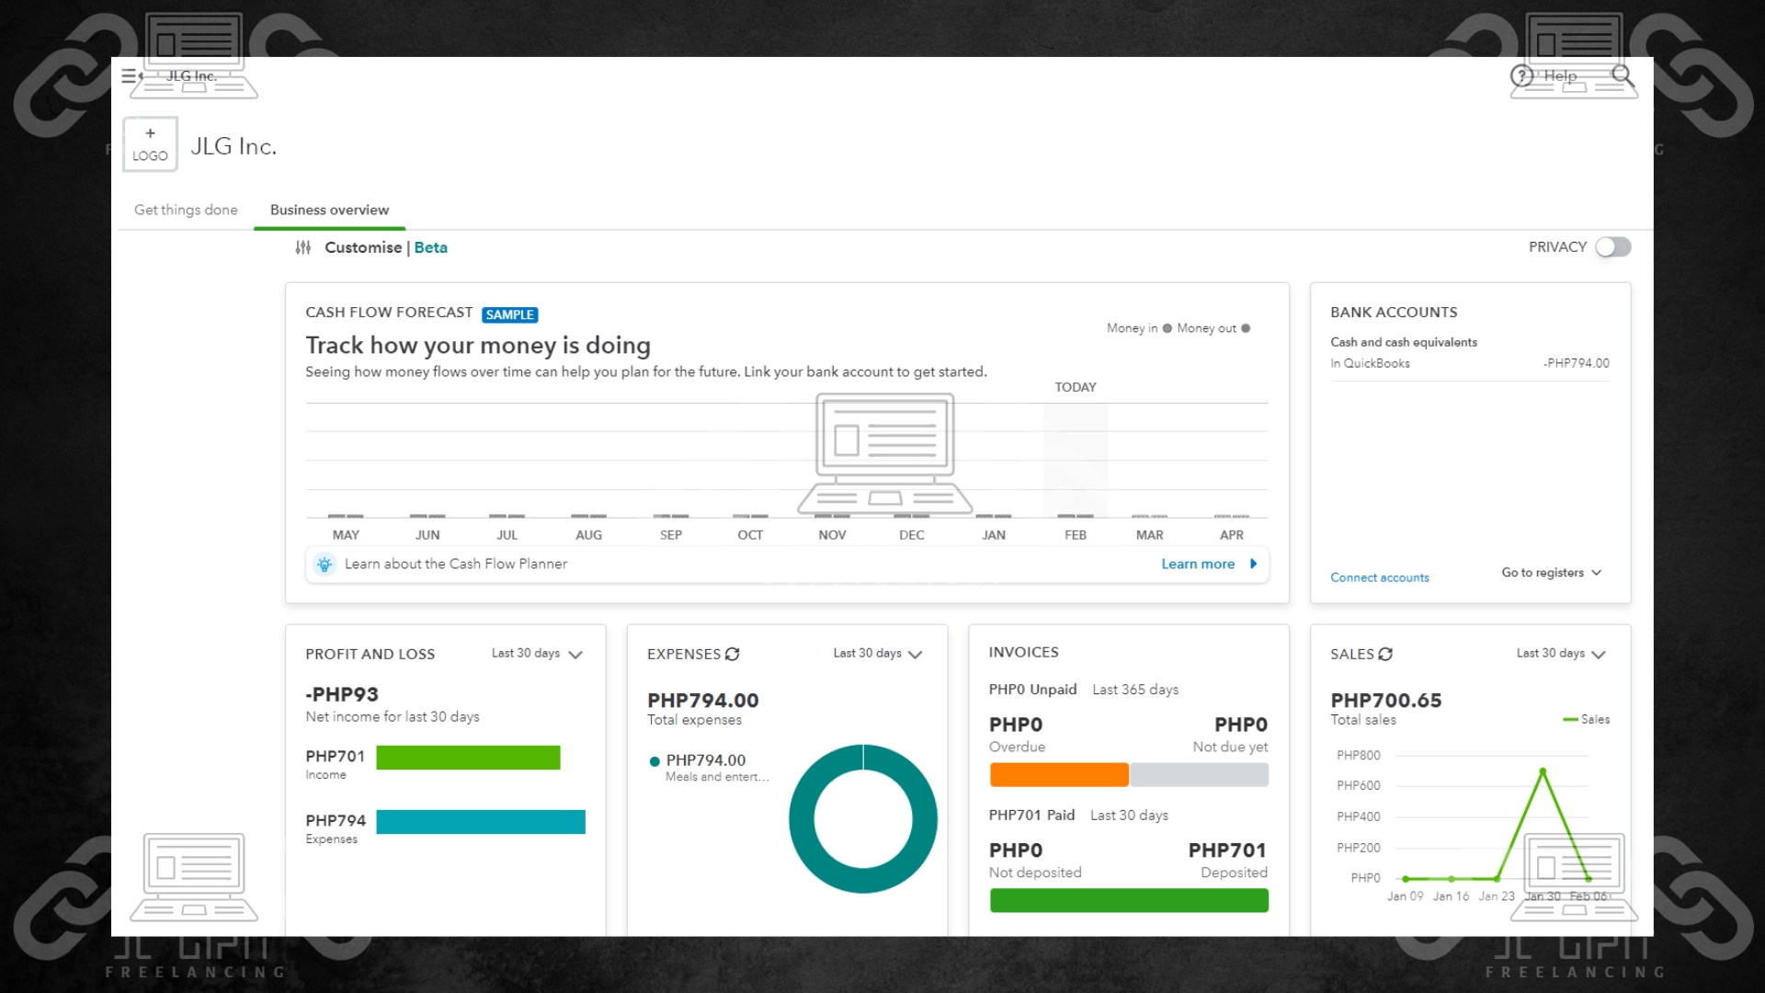Click the gray Not due yet bar
The image size is (1765, 993).
(1200, 775)
